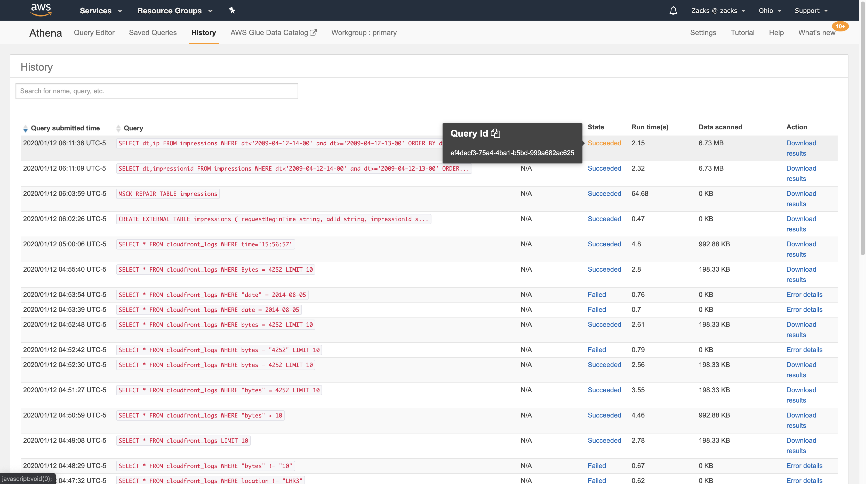
Task: Open the Ohio region dropdown
Action: coord(769,11)
